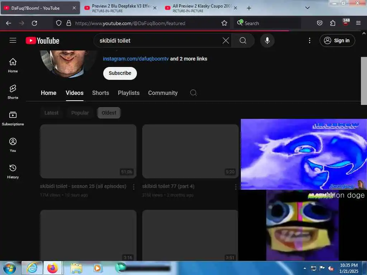The image size is (367, 275).
Task: Click the extension icon with 348 badge
Action: 346,22
